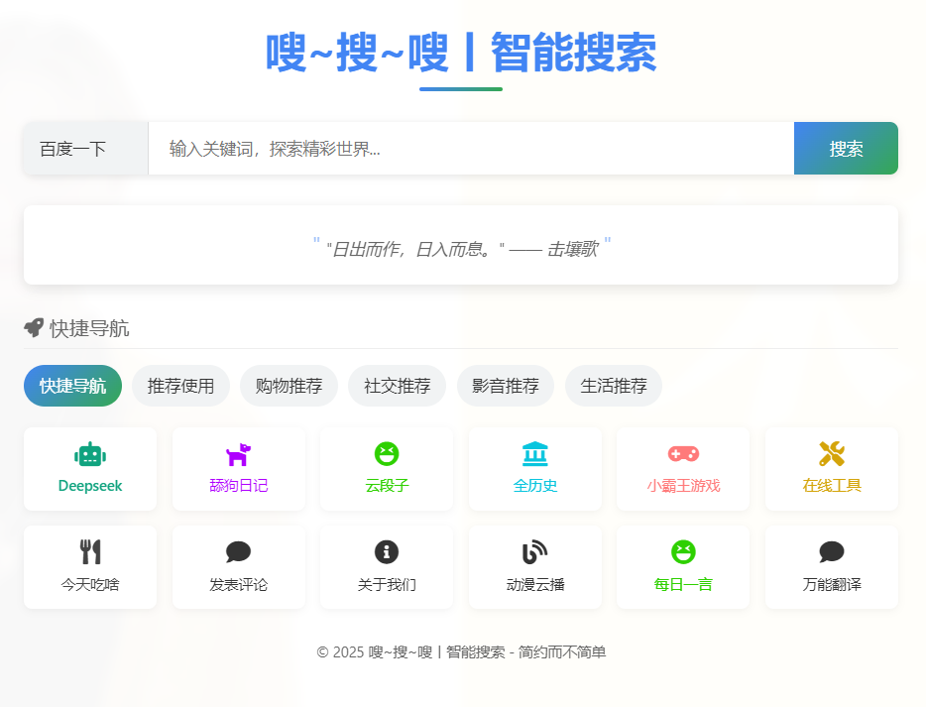Open the 百度一下 search engine selector
Screen dimensions: 926x707
pyautogui.click(x=85, y=149)
